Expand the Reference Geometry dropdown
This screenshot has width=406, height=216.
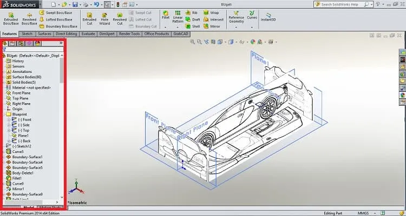point(236,27)
